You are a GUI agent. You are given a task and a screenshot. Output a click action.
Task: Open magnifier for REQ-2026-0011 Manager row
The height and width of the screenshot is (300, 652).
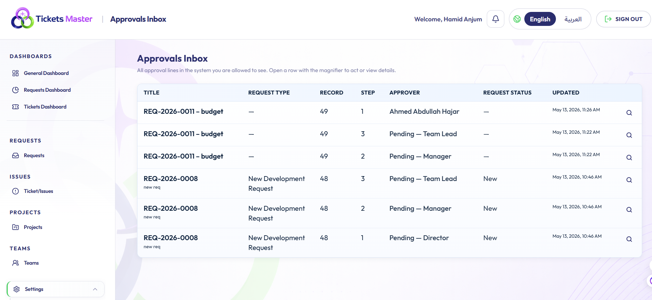coord(629,158)
